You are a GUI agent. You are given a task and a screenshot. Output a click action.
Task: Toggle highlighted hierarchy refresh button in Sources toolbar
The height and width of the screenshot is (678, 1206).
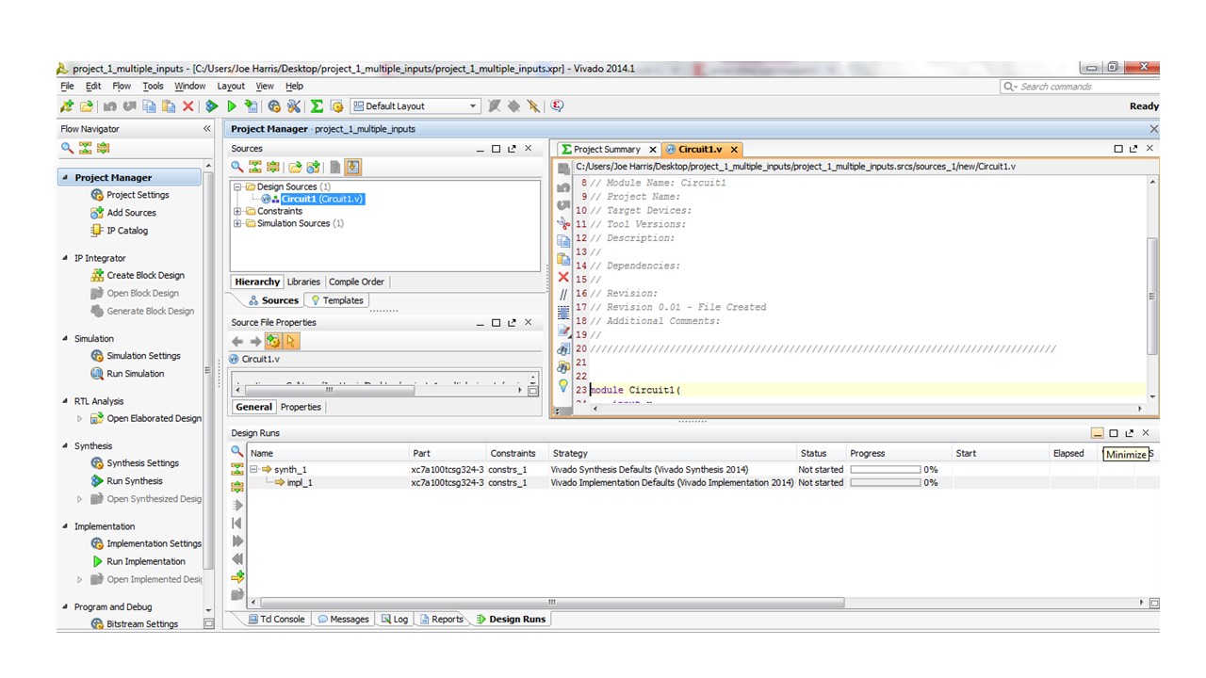coord(353,167)
